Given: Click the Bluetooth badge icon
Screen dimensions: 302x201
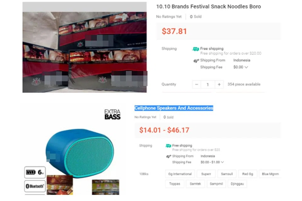Looking at the screenshot, I should coord(35,186).
